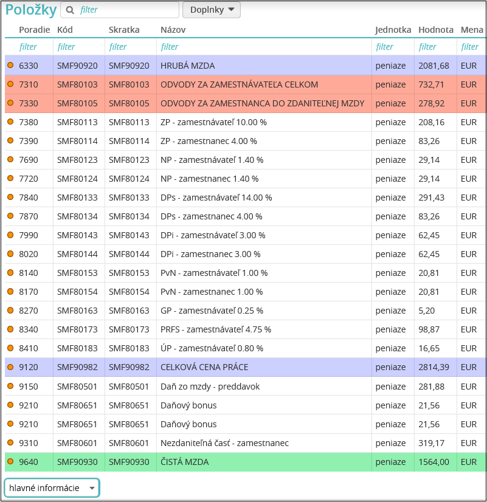Click the orange dot beside row 7310
Image resolution: width=487 pixels, height=502 pixels.
click(x=10, y=84)
